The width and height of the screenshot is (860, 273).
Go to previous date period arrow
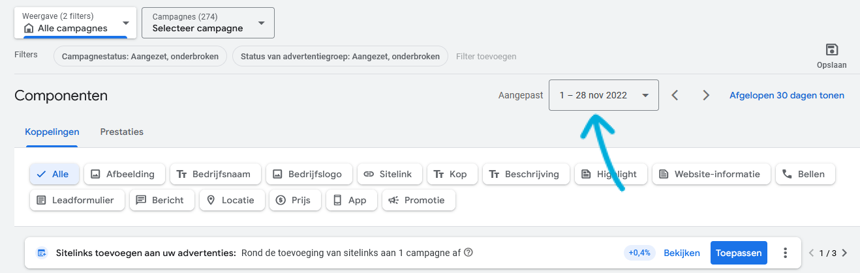coord(675,95)
